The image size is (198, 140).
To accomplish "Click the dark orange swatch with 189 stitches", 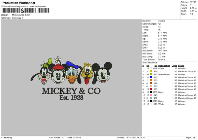I will [151, 83].
